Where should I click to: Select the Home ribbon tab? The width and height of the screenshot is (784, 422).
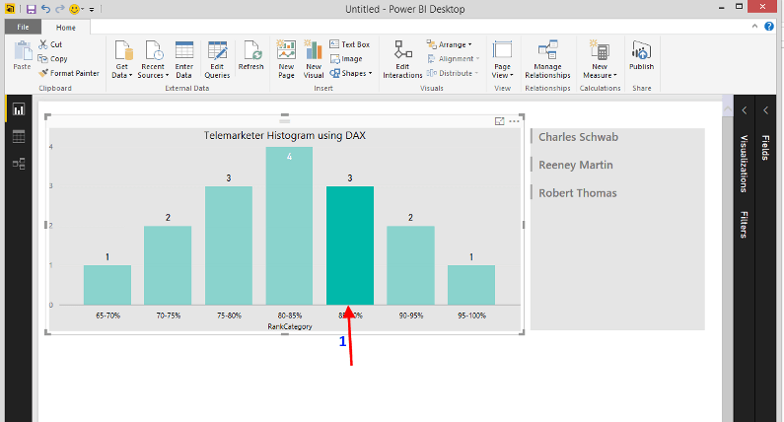point(65,28)
